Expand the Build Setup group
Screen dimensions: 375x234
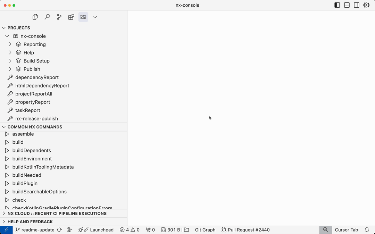tap(10, 61)
